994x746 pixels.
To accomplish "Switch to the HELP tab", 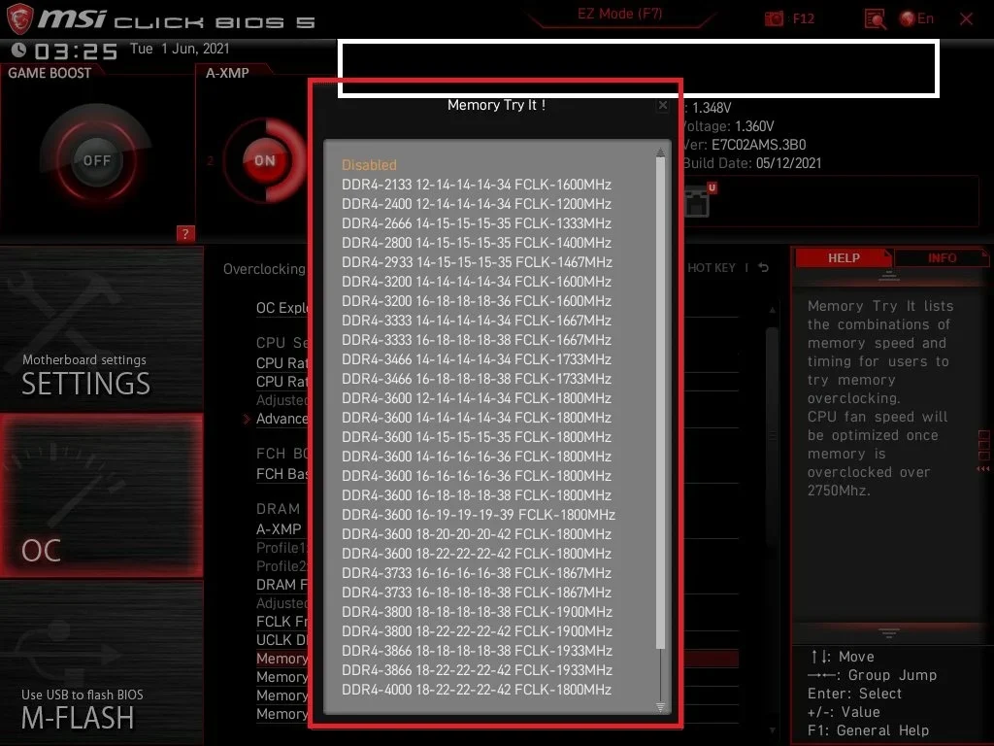I will tap(843, 257).
